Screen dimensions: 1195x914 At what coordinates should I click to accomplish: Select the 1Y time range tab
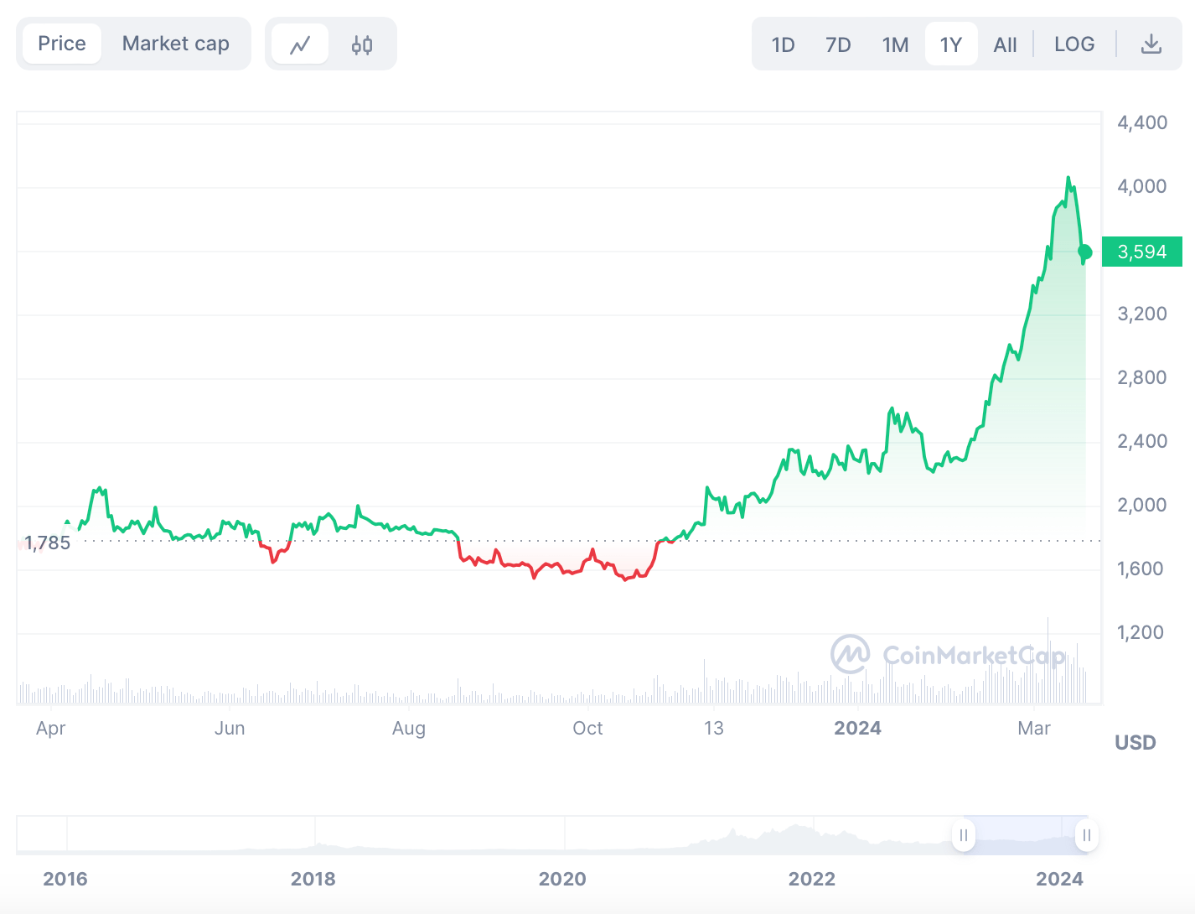[x=951, y=45]
